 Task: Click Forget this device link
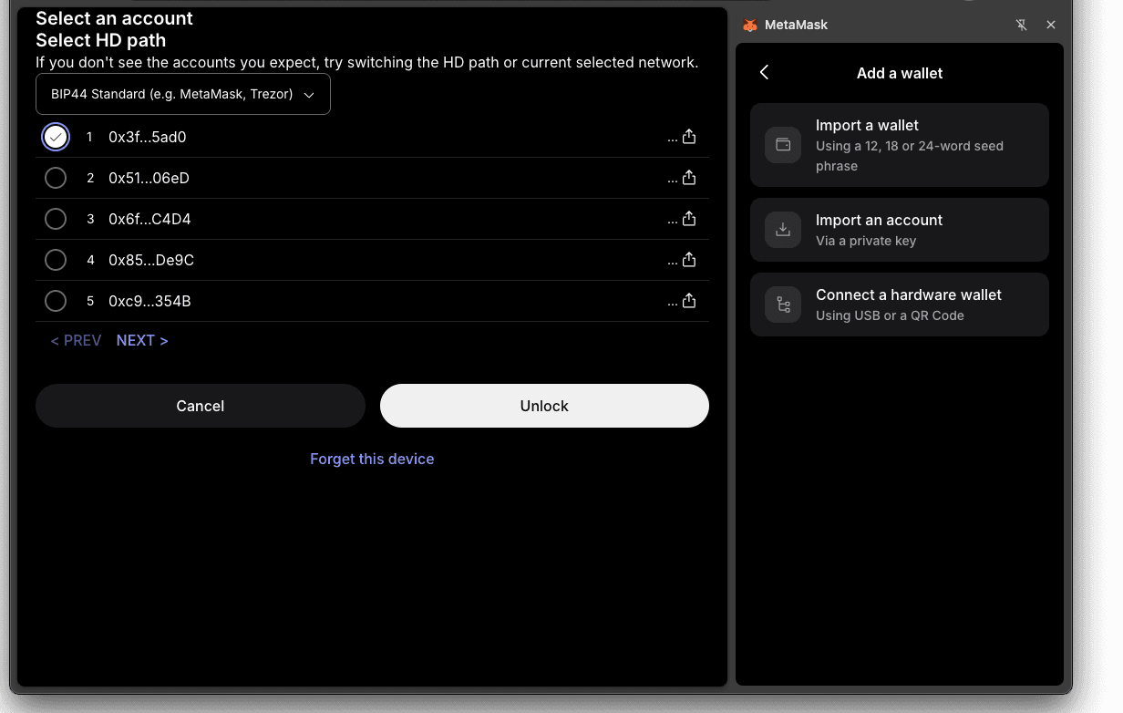tap(372, 459)
